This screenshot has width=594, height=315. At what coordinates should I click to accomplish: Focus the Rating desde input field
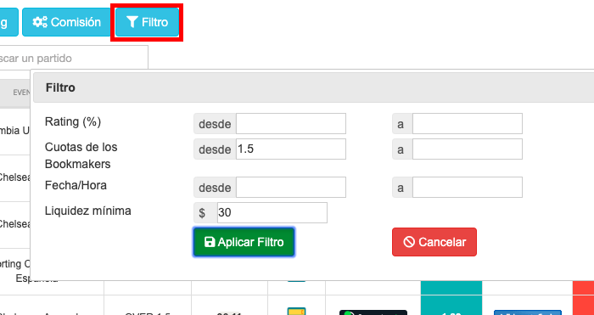point(290,124)
